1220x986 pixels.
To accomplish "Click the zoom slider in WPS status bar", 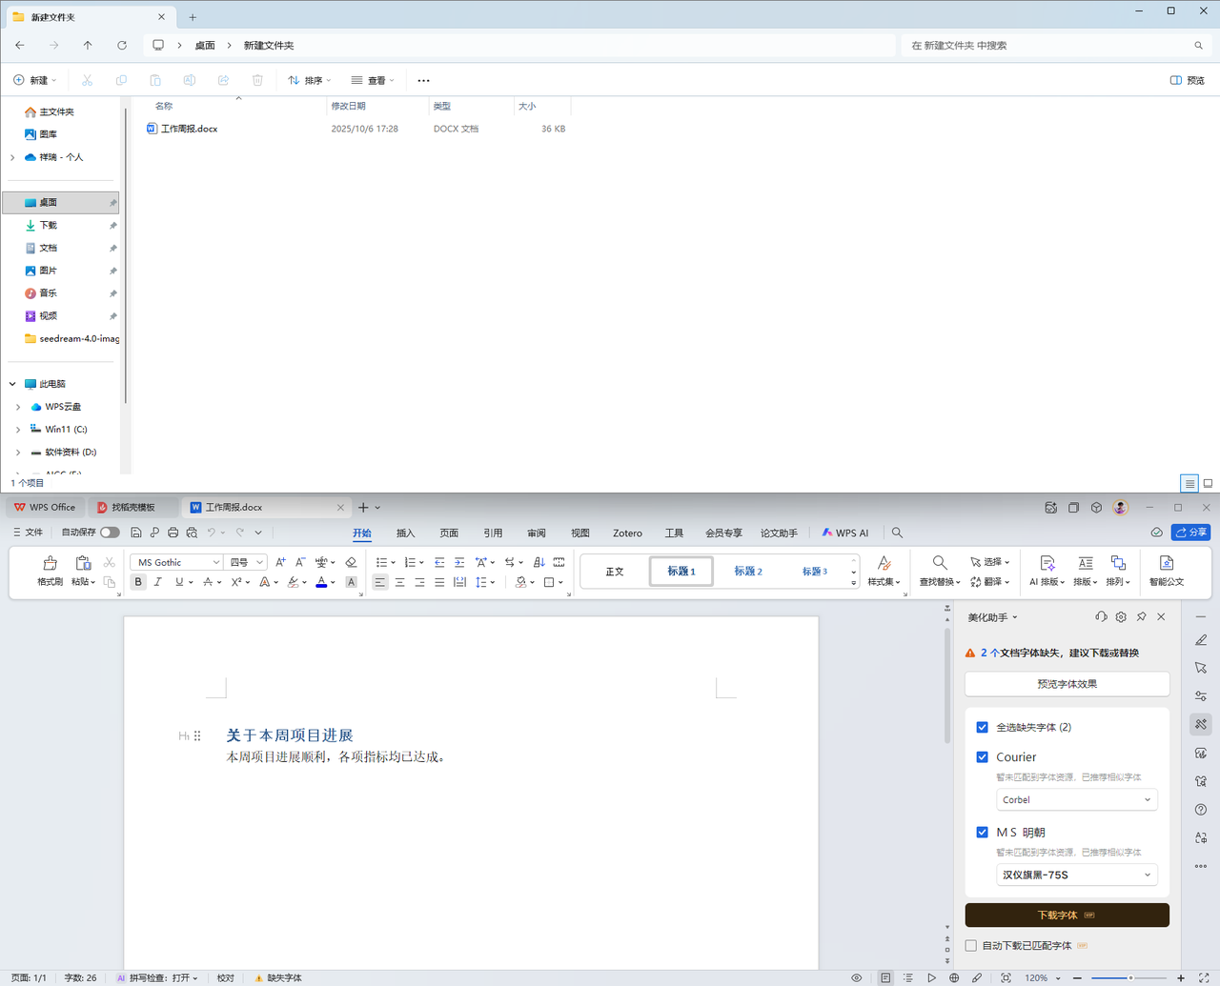I will [1129, 977].
